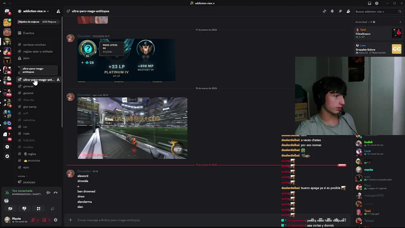Image resolution: width=405 pixels, height=228 pixels.
Task: Share your screen icon in voice panel
Action: pyautogui.click(x=24, y=209)
